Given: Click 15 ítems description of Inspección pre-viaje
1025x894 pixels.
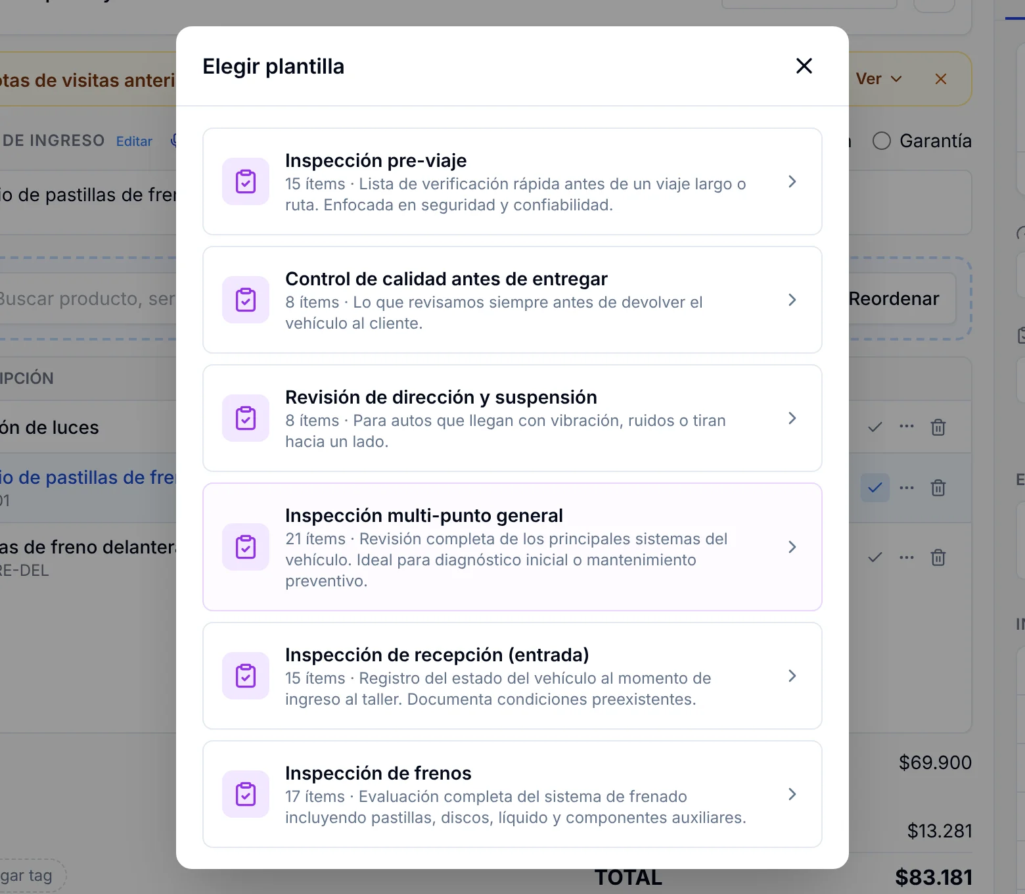Looking at the screenshot, I should (515, 195).
